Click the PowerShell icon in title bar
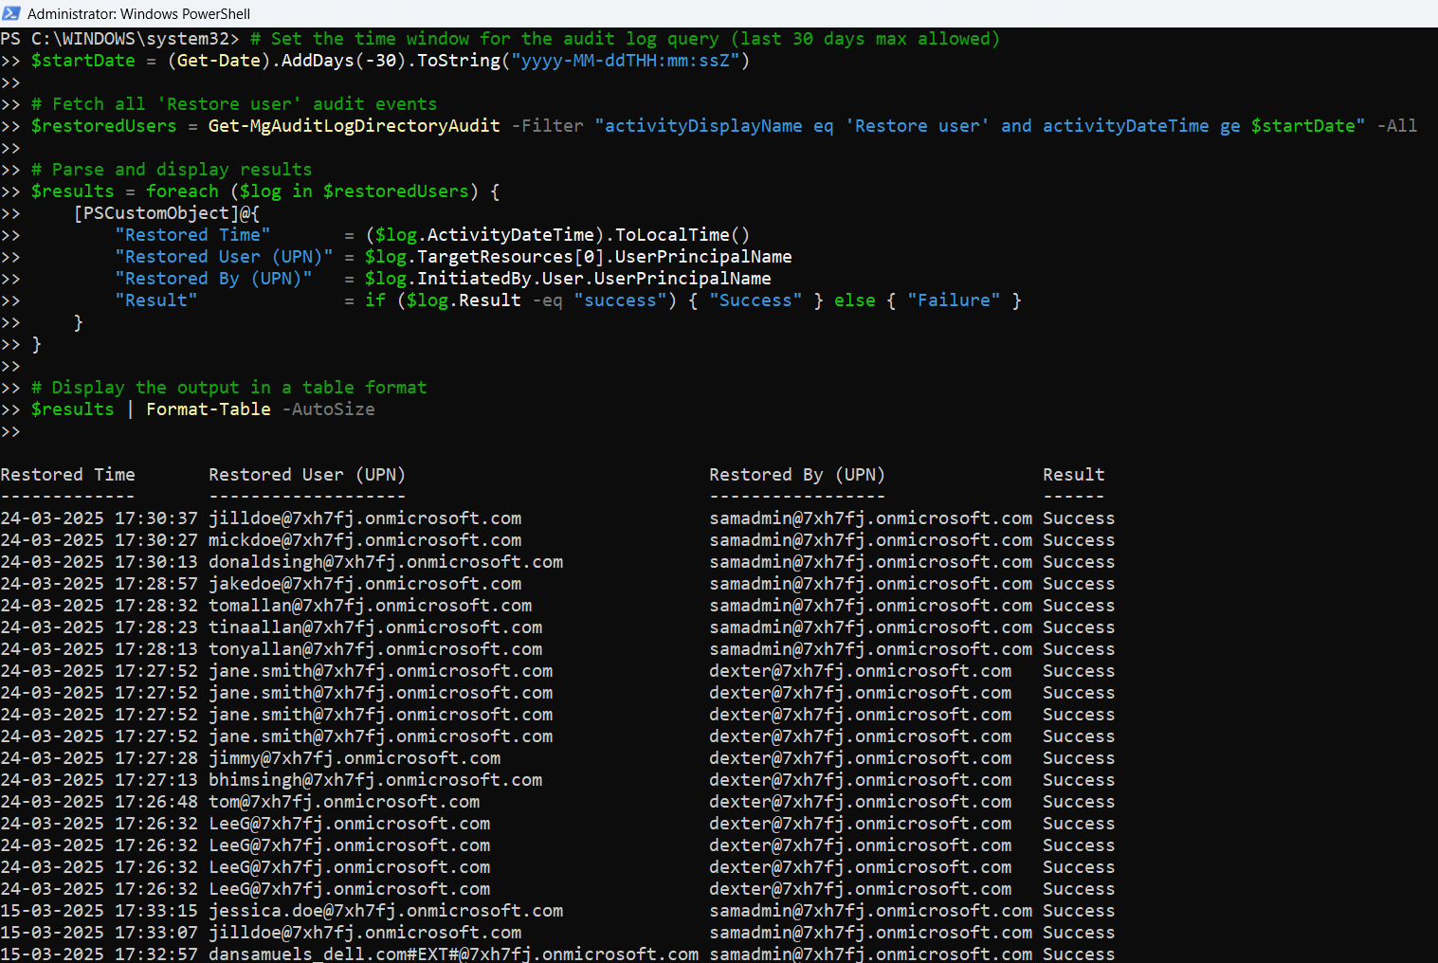This screenshot has height=963, width=1438. click(x=11, y=13)
